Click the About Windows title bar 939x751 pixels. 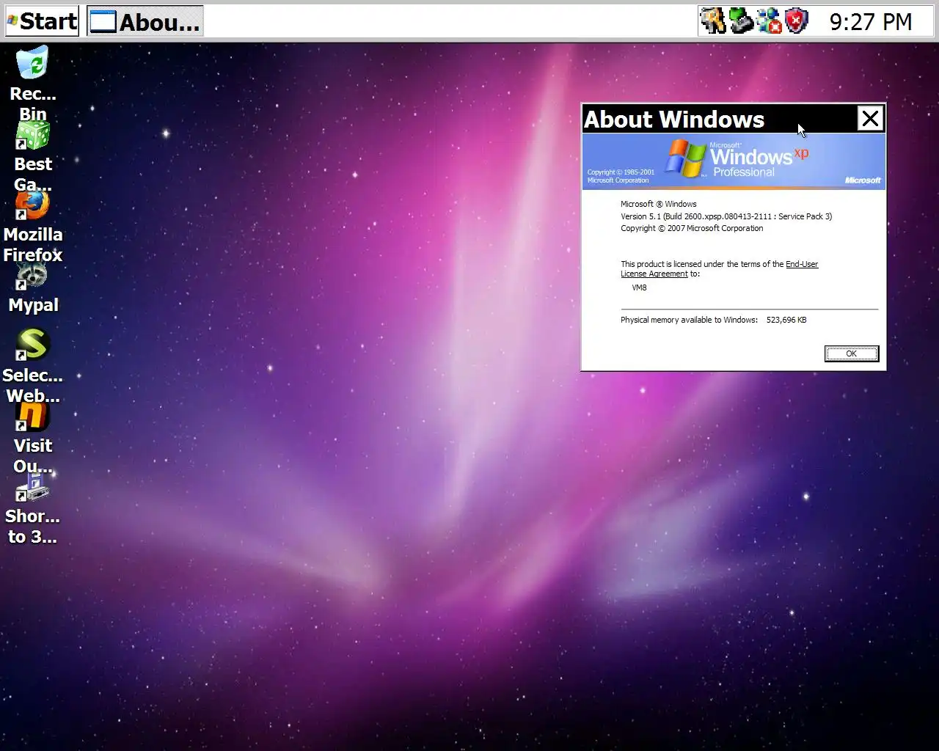click(x=719, y=119)
